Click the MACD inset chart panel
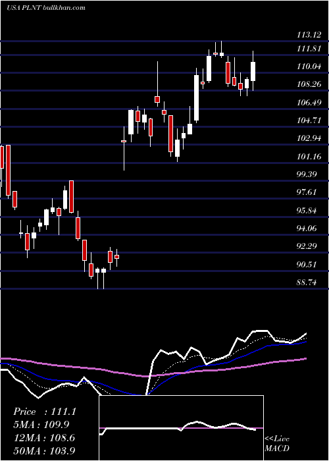Screen dimensions: 329x461 point(181,428)
